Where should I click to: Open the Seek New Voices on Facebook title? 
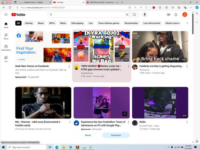click(x=32, y=66)
